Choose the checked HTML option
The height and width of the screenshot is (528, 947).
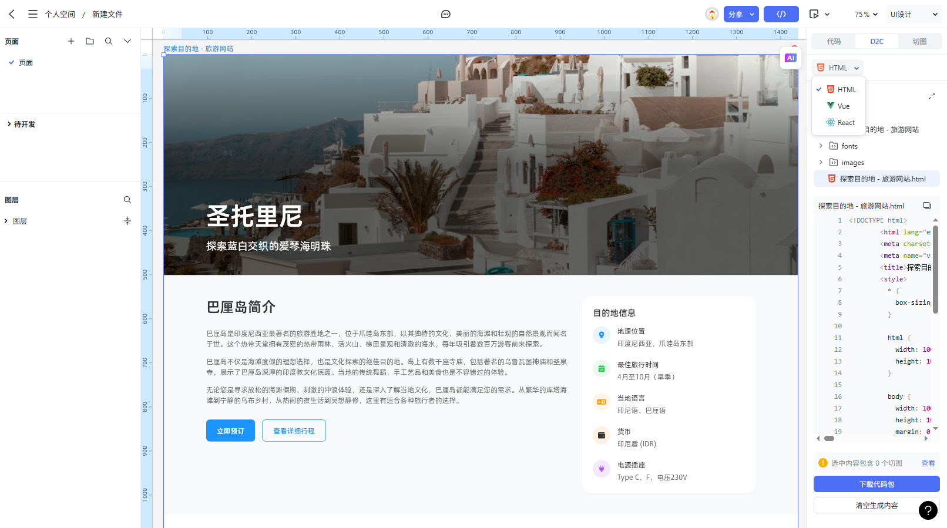pos(846,90)
